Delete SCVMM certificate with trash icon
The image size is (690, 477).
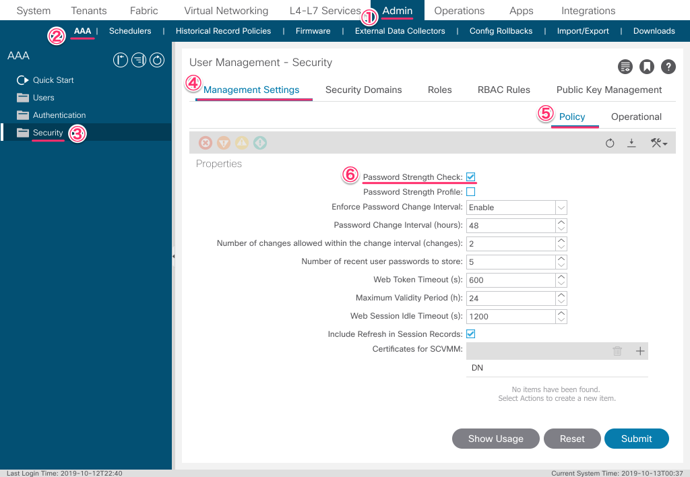pyautogui.click(x=617, y=351)
